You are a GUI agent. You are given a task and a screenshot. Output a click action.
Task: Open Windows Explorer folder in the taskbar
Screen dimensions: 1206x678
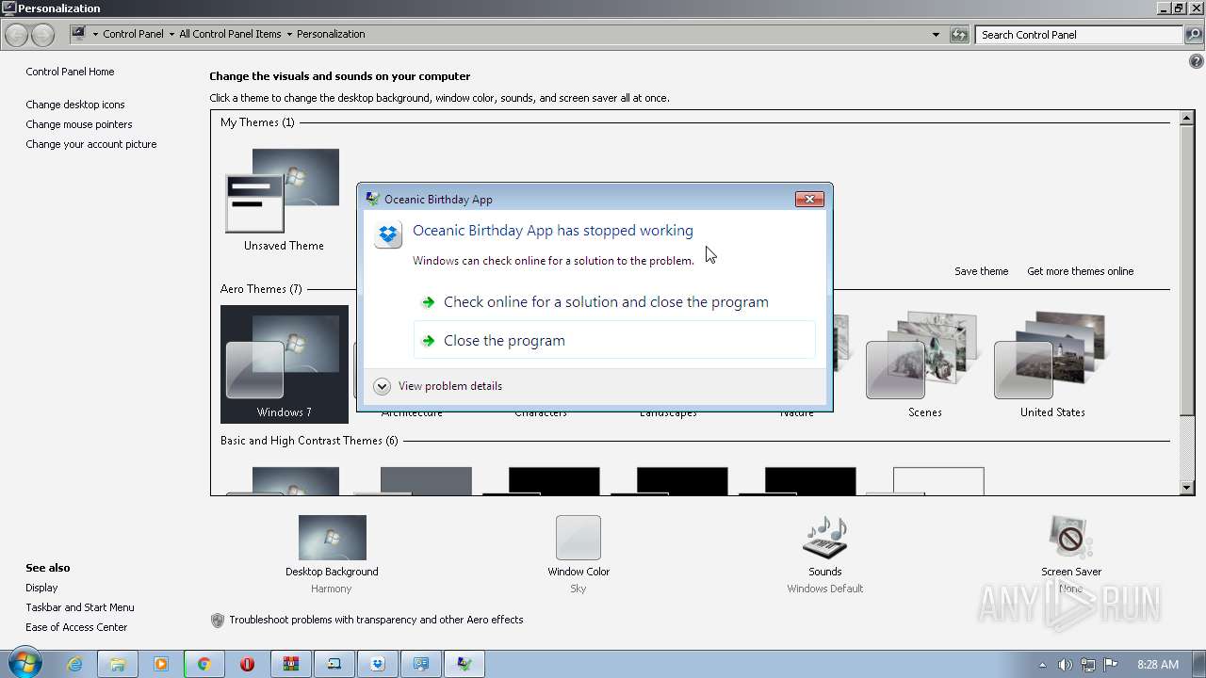118,664
